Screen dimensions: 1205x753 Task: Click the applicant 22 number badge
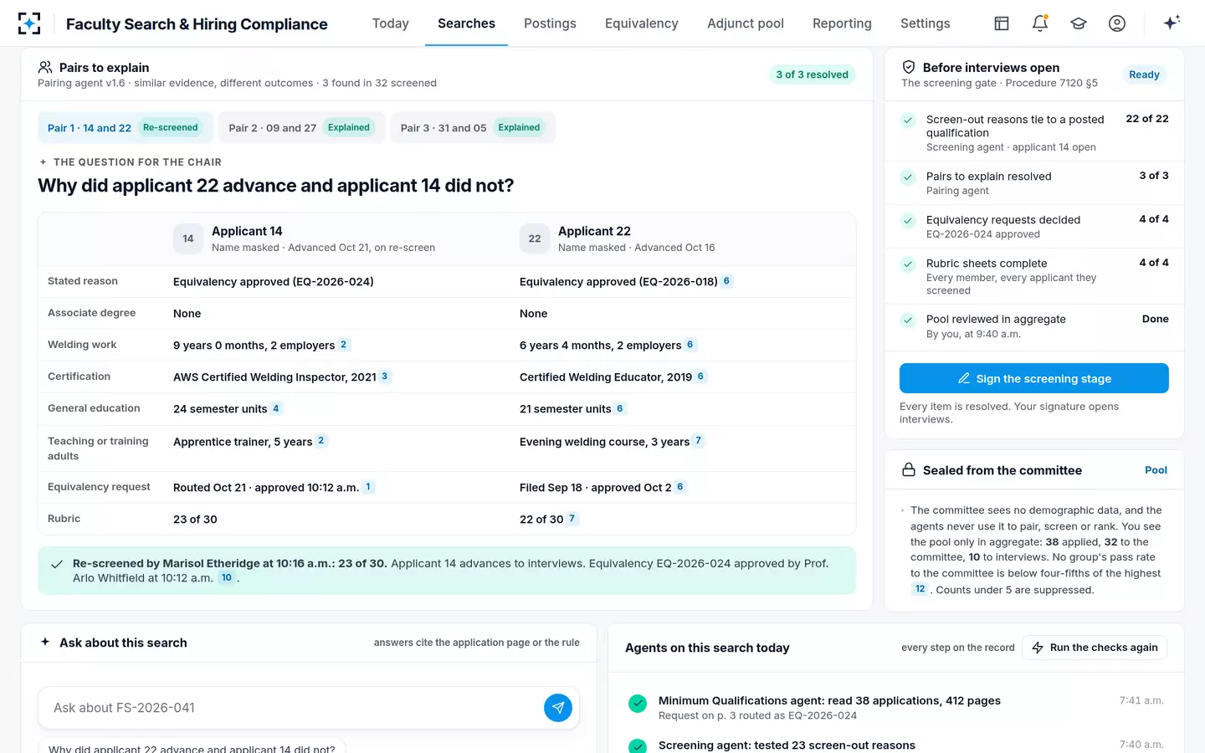(x=535, y=238)
